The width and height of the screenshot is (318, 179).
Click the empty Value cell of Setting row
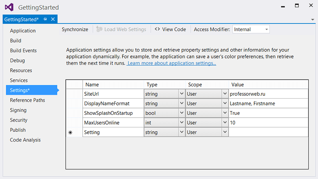click(x=268, y=132)
